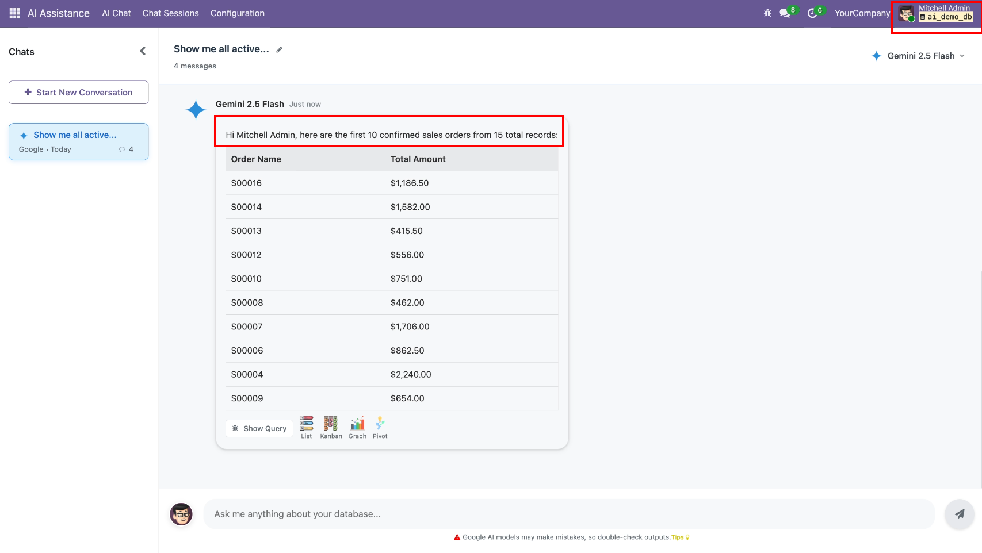Click the $2,240.00 amount

pyautogui.click(x=411, y=375)
